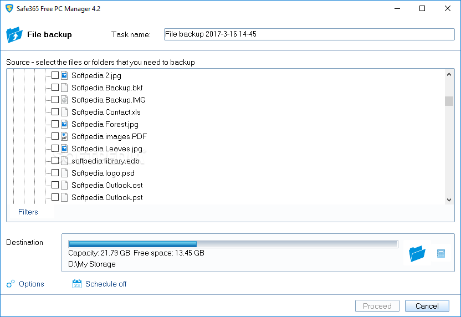Click the calculator icon beside destination
This screenshot has height=317, width=461.
pyautogui.click(x=440, y=253)
